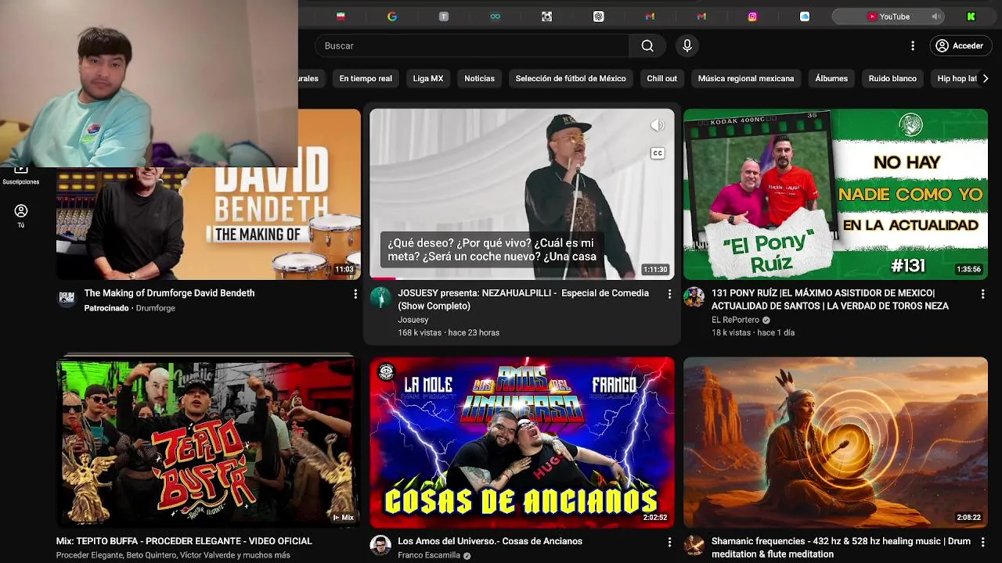Switch to the Mexico flag browser tab

click(341, 16)
